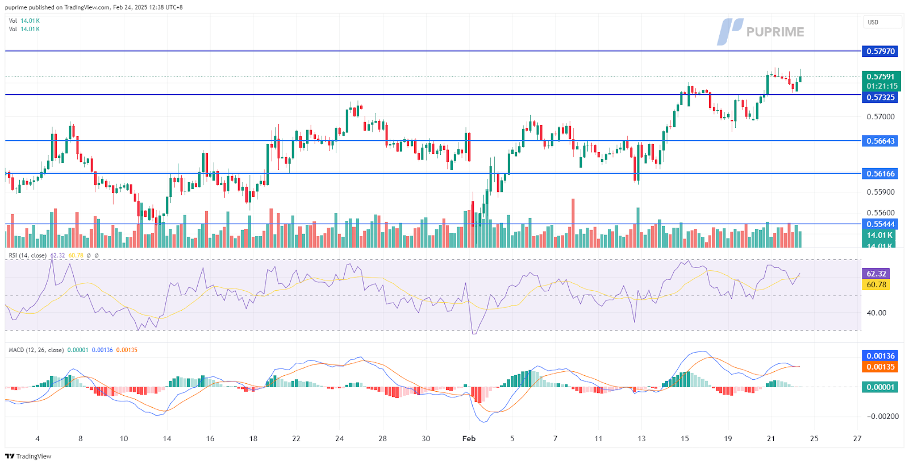Click the RSI 60.78 scale label
Screen dimensions: 909x465
click(x=876, y=284)
